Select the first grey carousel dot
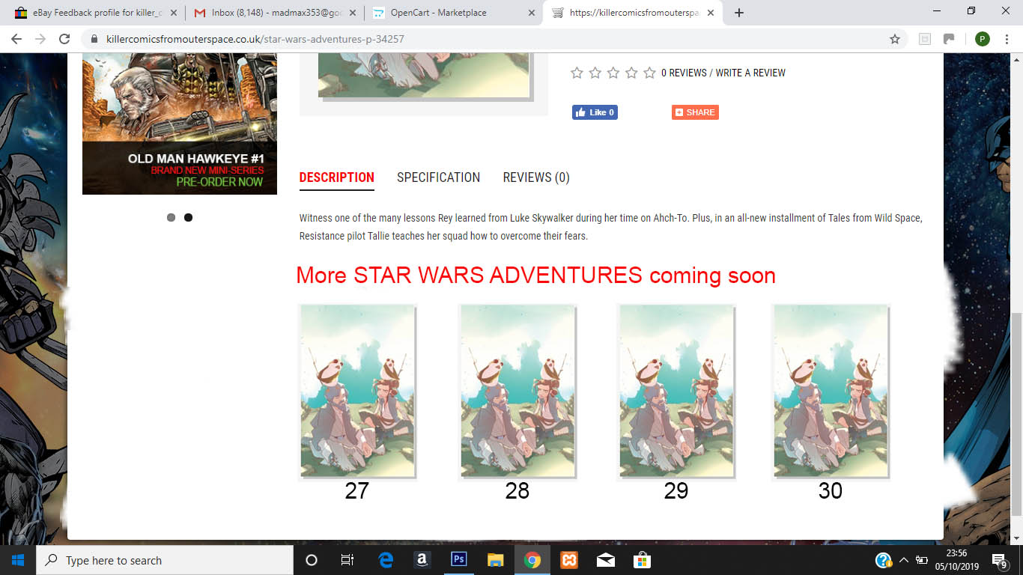Screen dimensions: 1023x575 (171, 217)
